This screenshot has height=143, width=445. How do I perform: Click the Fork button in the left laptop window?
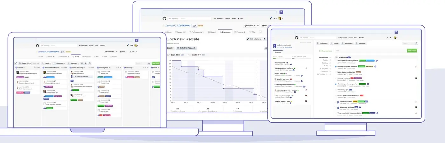click(x=132, y=52)
